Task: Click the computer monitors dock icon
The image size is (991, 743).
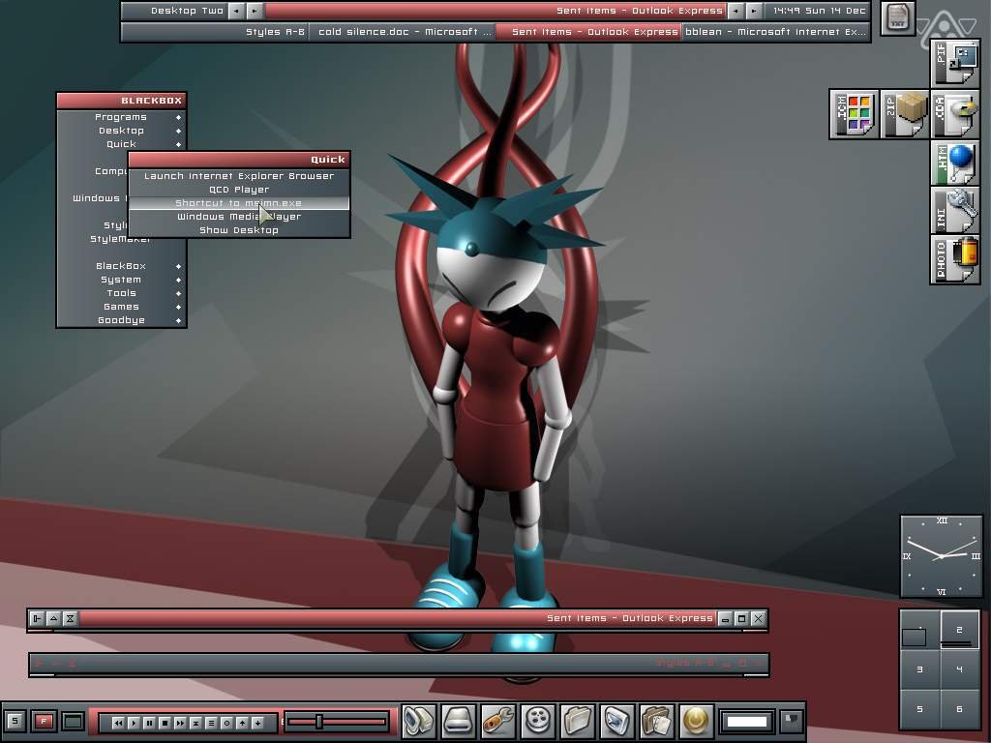Action: click(420, 721)
